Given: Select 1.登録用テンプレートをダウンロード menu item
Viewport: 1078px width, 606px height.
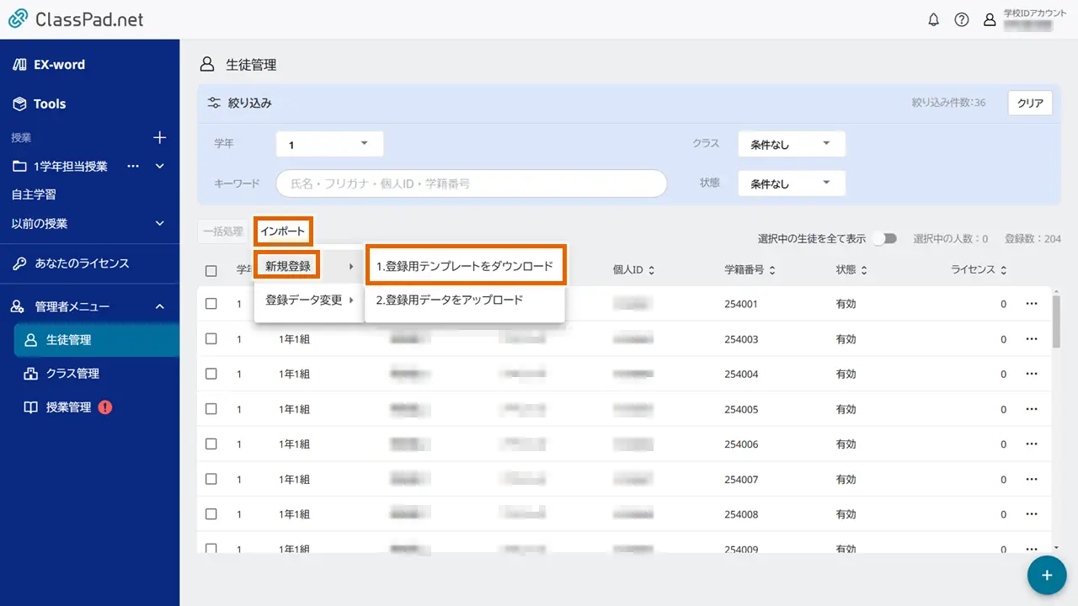Looking at the screenshot, I should [465, 266].
